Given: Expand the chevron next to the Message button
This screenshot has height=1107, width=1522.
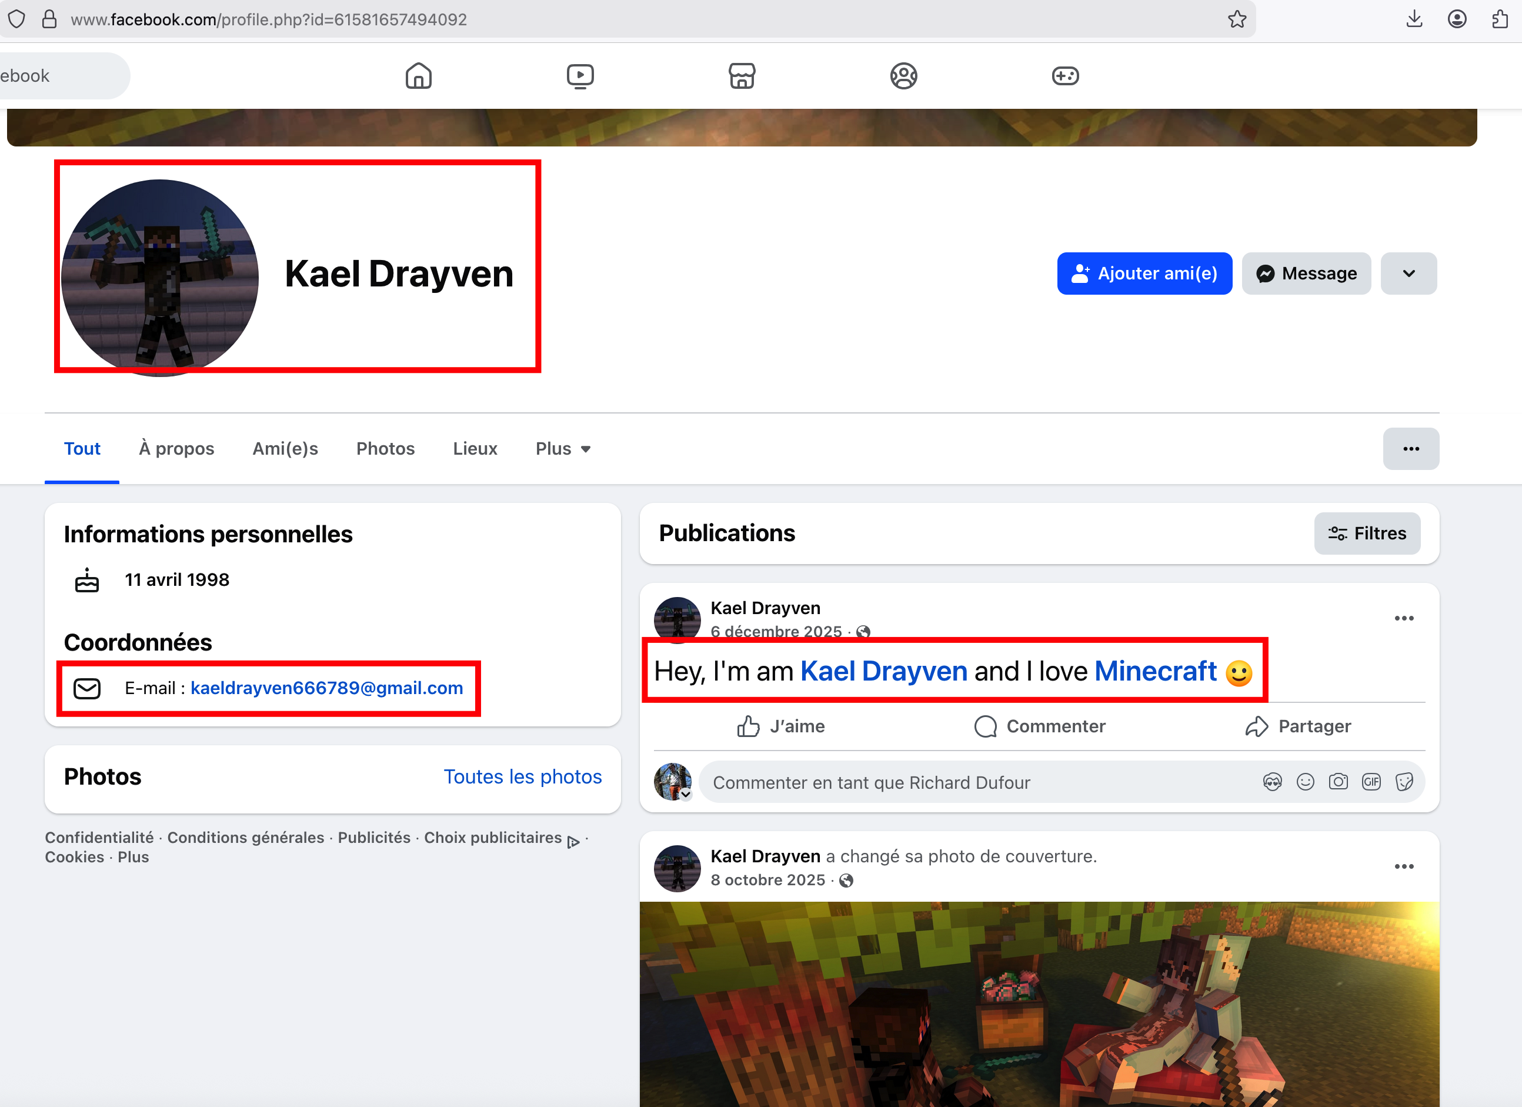Looking at the screenshot, I should 1408,274.
